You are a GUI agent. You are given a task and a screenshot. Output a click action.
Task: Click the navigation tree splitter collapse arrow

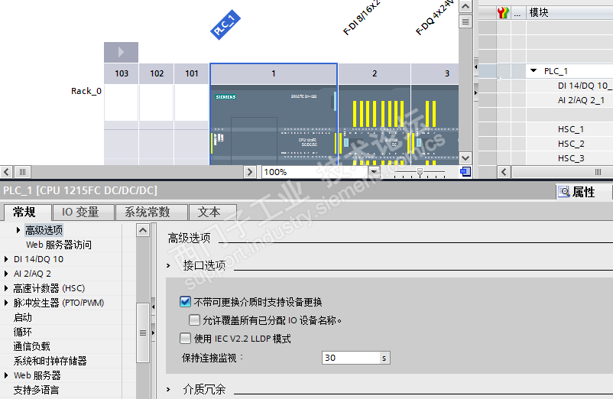coord(153,307)
